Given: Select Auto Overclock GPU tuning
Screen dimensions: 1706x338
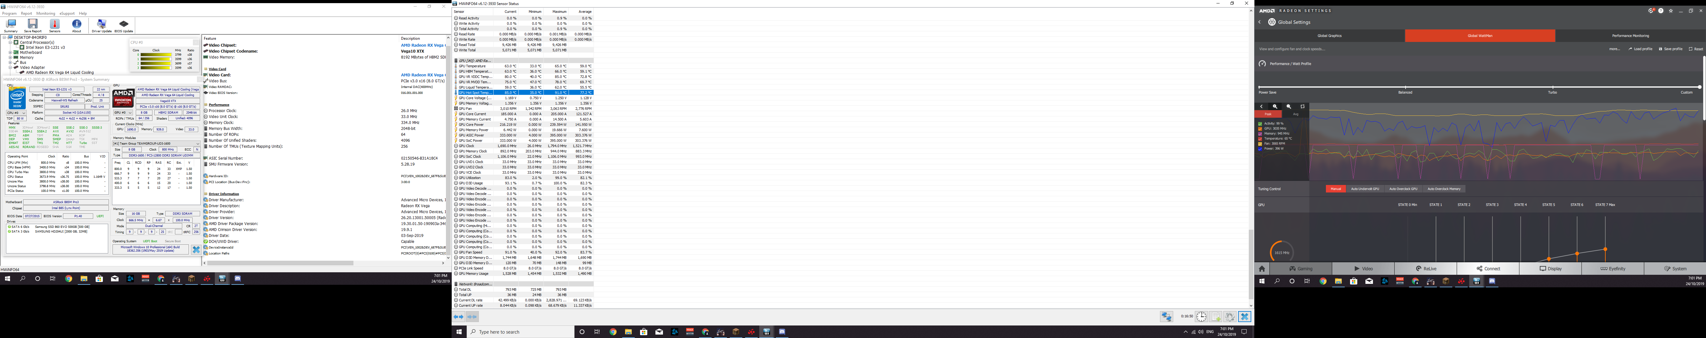Looking at the screenshot, I should pyautogui.click(x=1403, y=189).
